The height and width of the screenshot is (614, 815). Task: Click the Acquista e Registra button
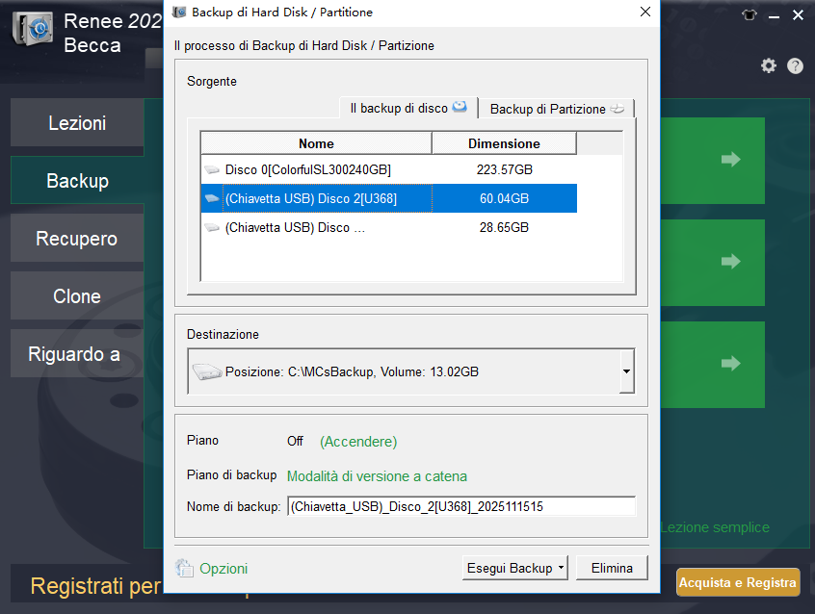coord(738,582)
